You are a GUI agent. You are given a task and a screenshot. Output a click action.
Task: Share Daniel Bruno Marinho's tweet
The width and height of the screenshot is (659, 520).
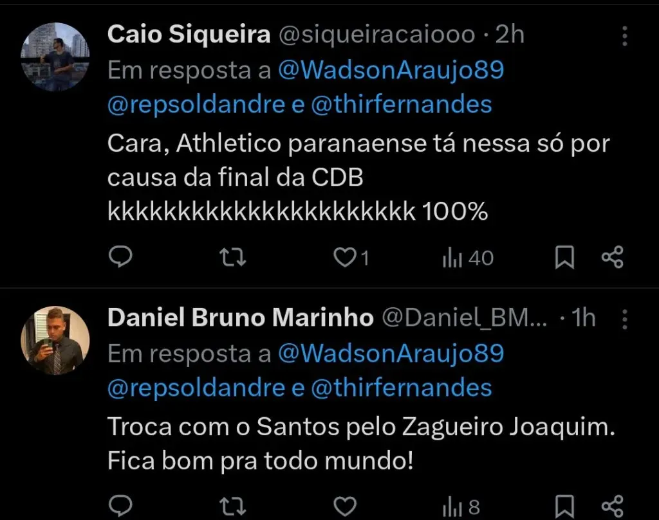[611, 506]
